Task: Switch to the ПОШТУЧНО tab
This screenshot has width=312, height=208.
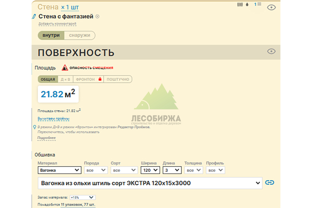Action: click(x=119, y=79)
